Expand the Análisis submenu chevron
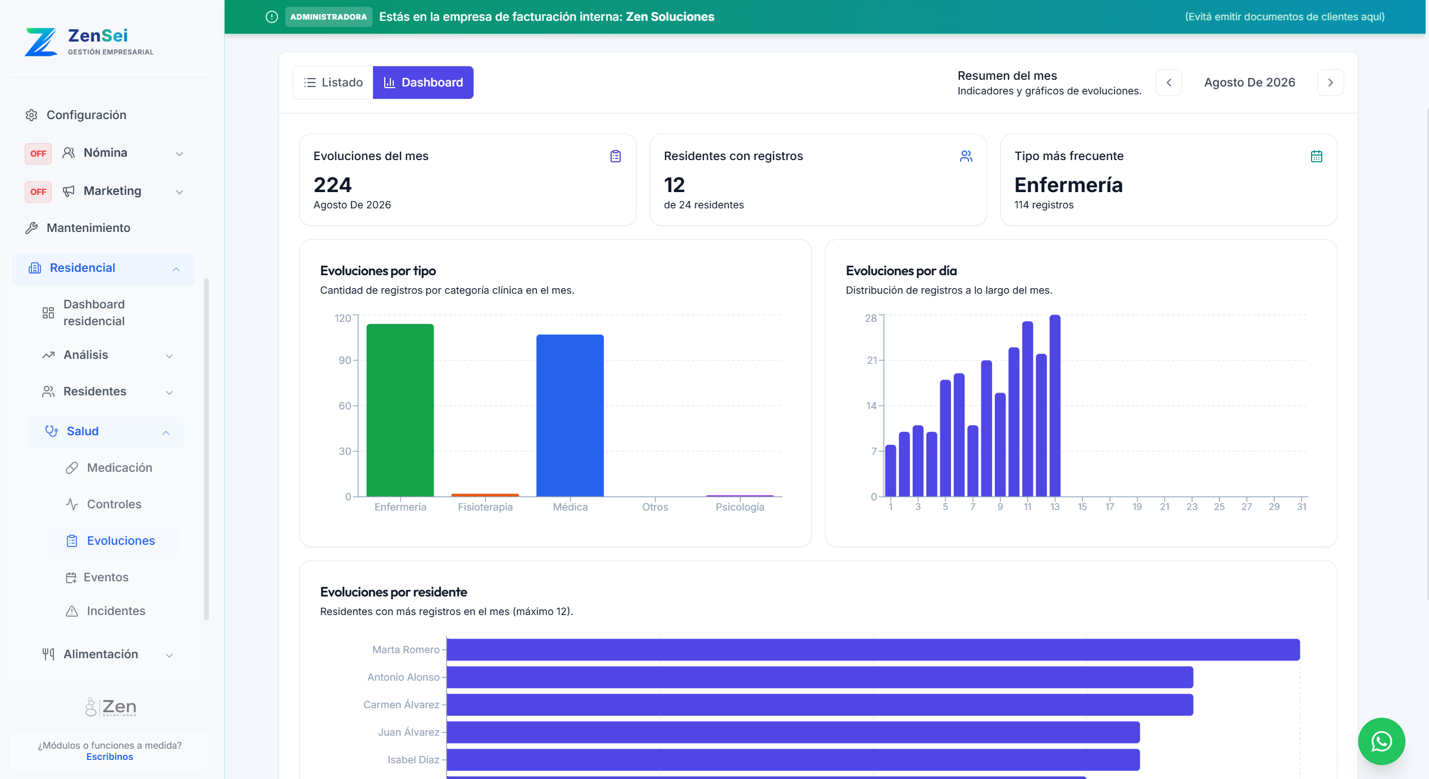 click(x=170, y=356)
